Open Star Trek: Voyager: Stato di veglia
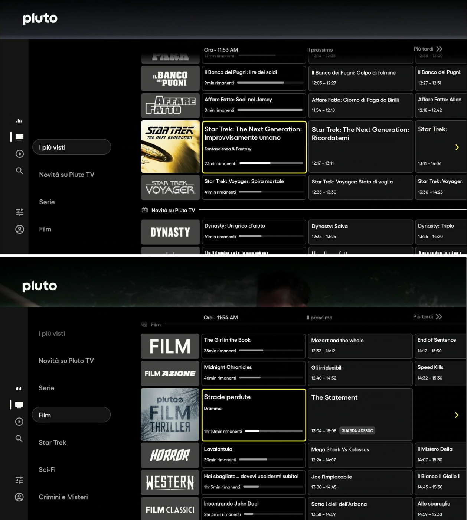This screenshot has height=520, width=467. (361, 187)
